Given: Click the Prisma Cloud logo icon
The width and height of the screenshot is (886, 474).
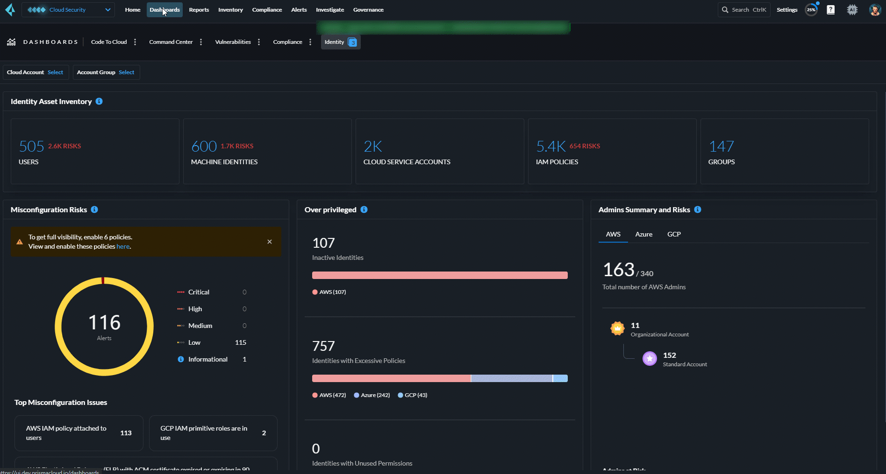Looking at the screenshot, I should click(10, 9).
